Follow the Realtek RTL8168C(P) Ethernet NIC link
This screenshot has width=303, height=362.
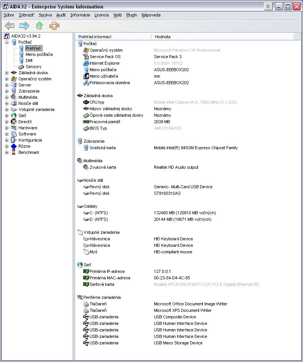click(x=207, y=284)
